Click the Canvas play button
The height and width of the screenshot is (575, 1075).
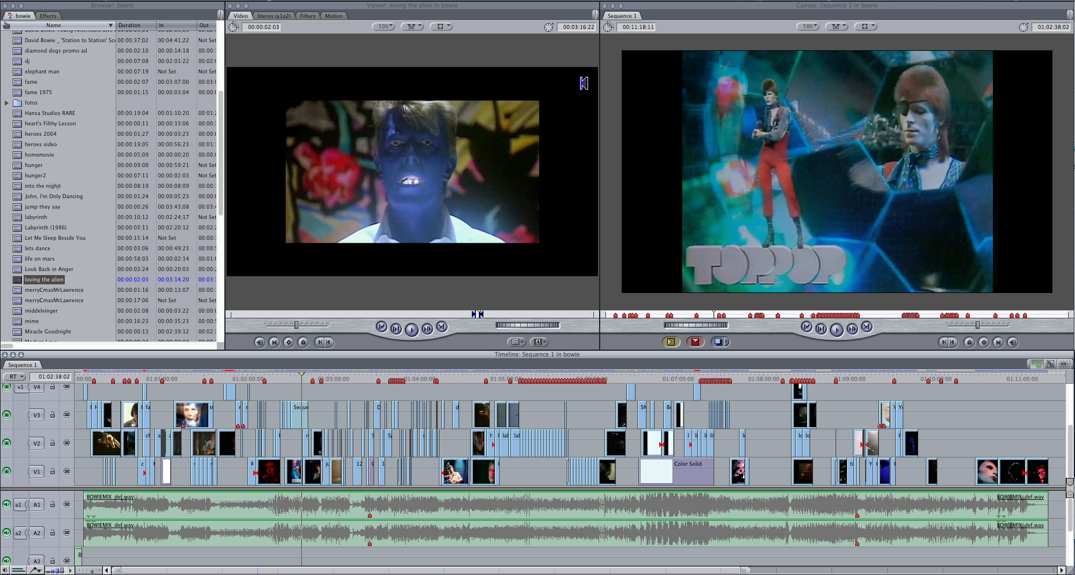tap(836, 329)
